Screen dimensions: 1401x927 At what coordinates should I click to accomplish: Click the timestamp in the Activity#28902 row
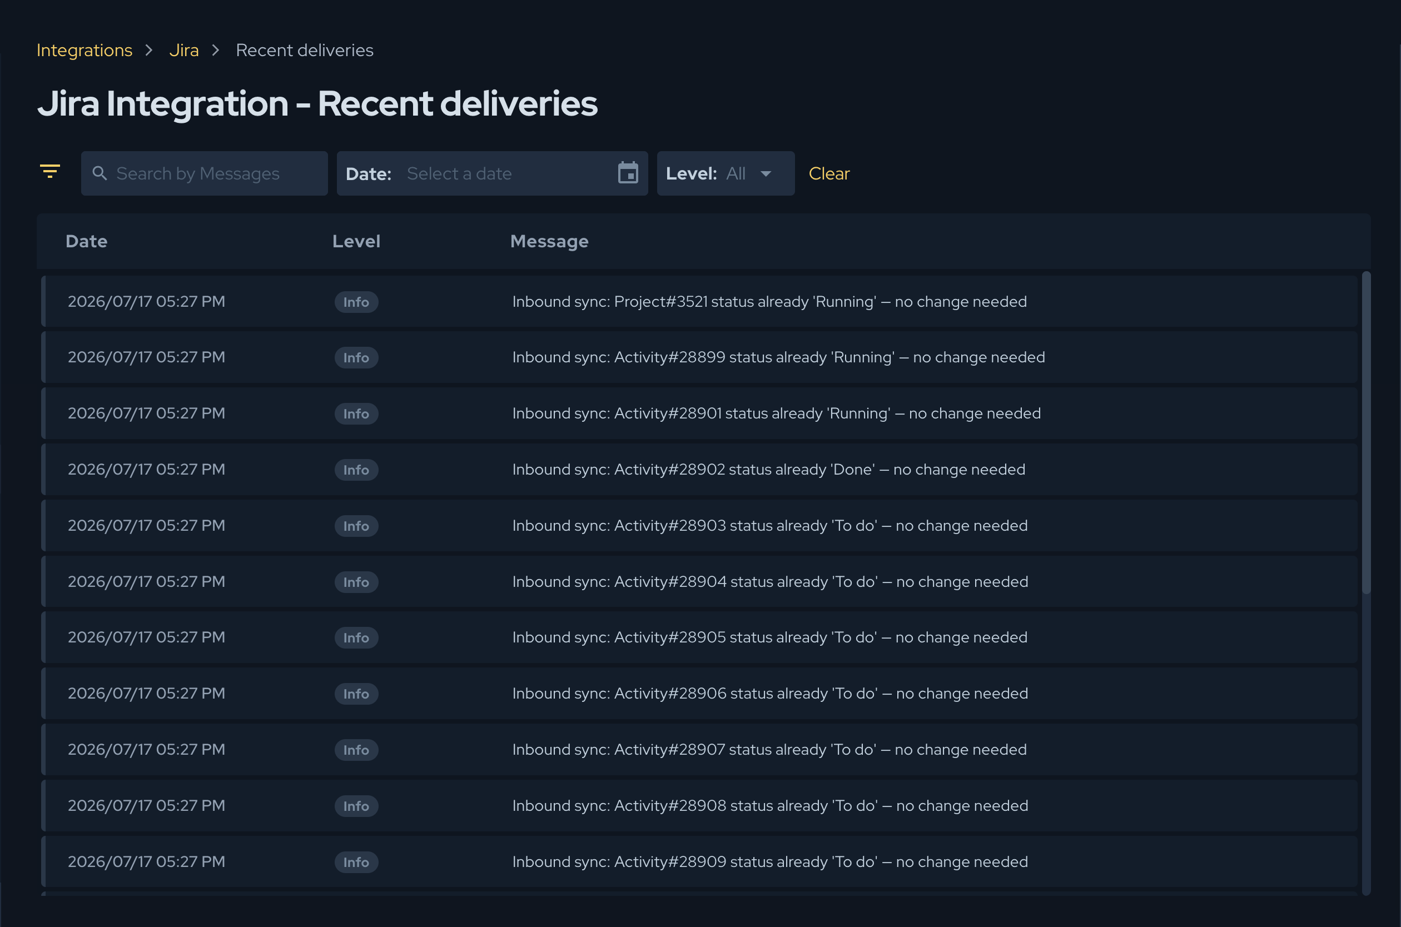[x=147, y=470]
